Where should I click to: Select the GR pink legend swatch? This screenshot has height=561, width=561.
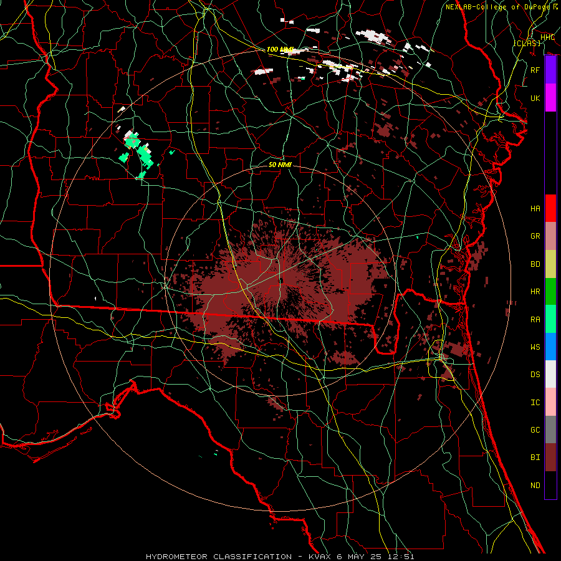[x=550, y=236]
